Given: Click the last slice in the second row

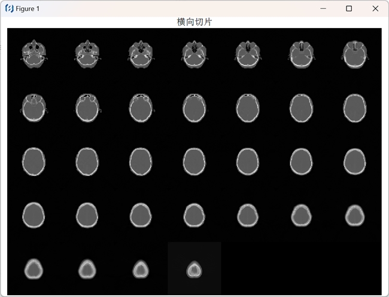Looking at the screenshot, I should point(355,108).
